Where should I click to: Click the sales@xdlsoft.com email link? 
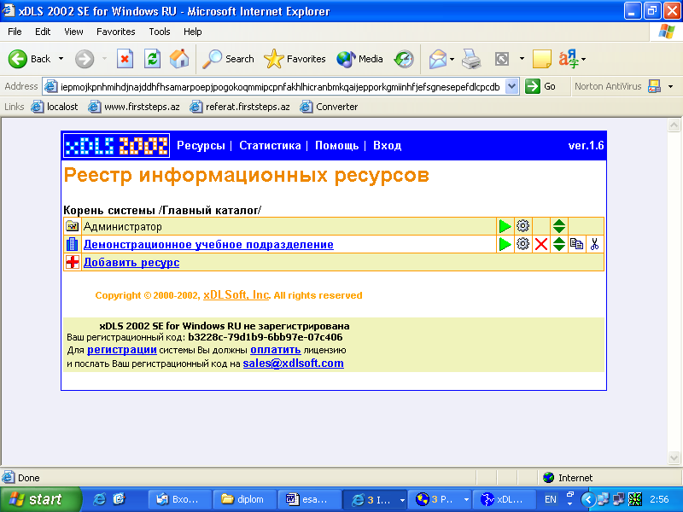pos(293,364)
